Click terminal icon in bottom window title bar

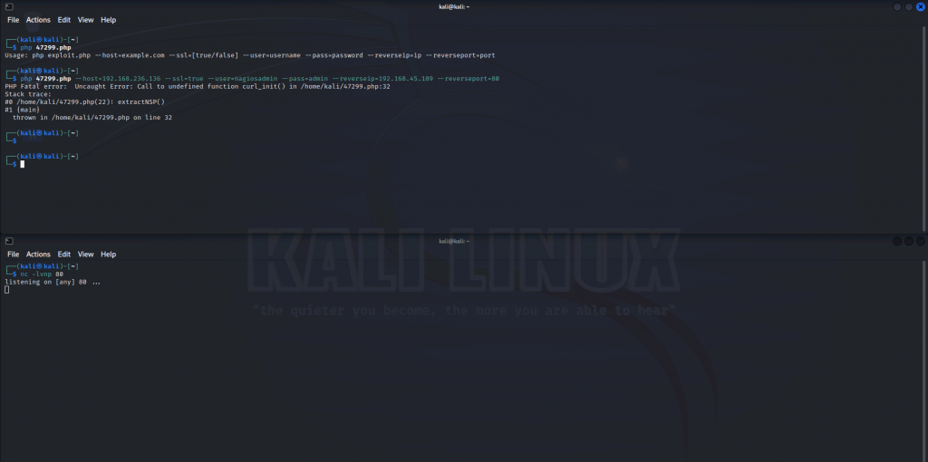point(9,241)
